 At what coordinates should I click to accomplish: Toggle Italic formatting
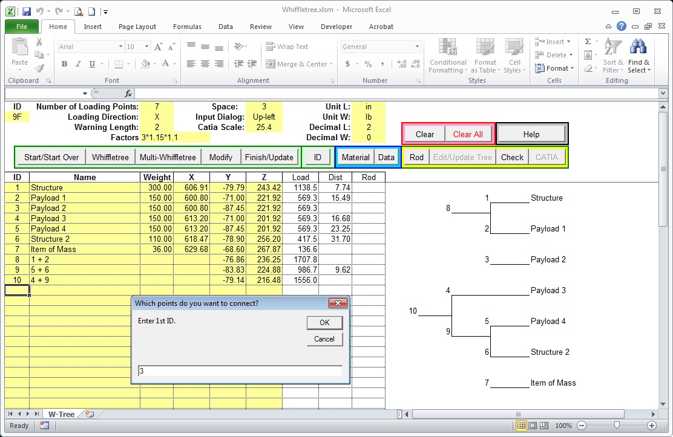click(78, 64)
